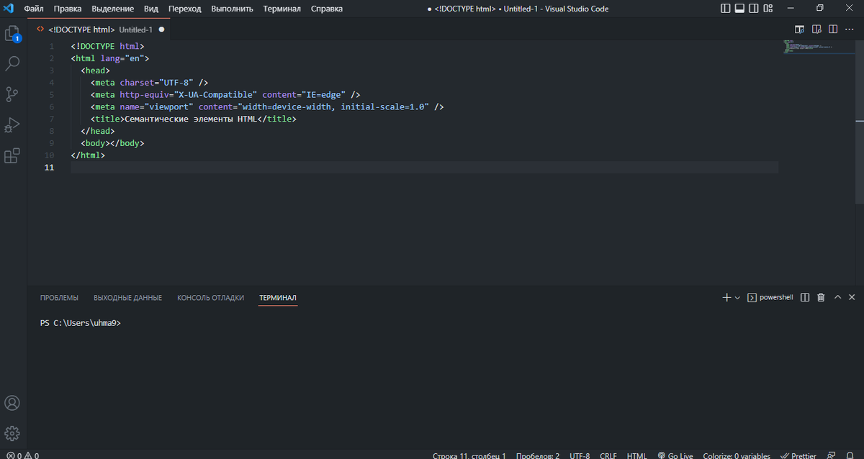Switch to the ВЫХОДНЫЕ ДАННЫЕ panel tab
This screenshot has height=459, width=864.
pos(127,297)
